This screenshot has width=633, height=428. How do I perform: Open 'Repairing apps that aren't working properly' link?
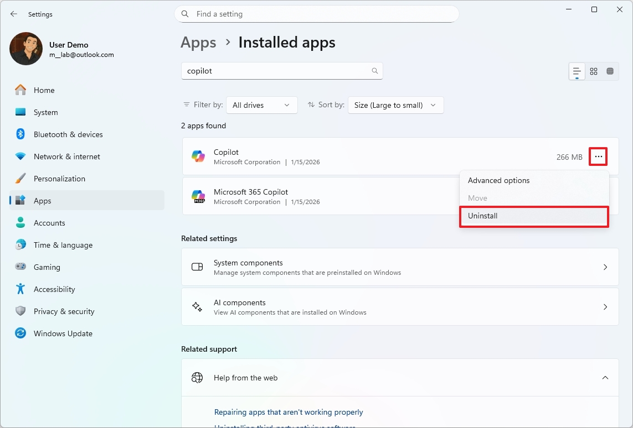click(x=289, y=412)
